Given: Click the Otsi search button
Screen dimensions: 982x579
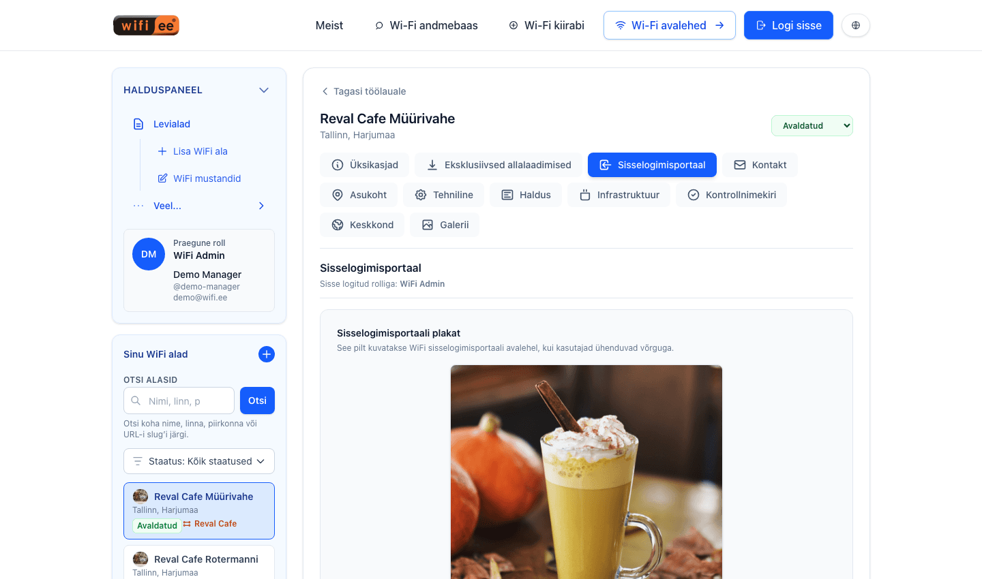Looking at the screenshot, I should pyautogui.click(x=257, y=401).
